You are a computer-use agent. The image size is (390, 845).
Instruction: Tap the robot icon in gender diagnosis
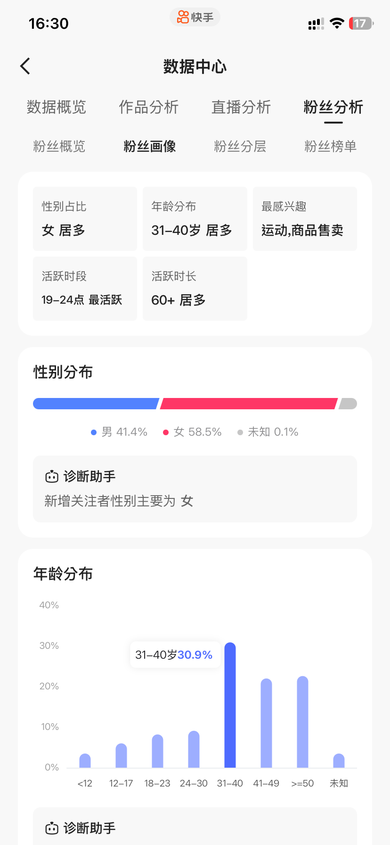point(52,477)
